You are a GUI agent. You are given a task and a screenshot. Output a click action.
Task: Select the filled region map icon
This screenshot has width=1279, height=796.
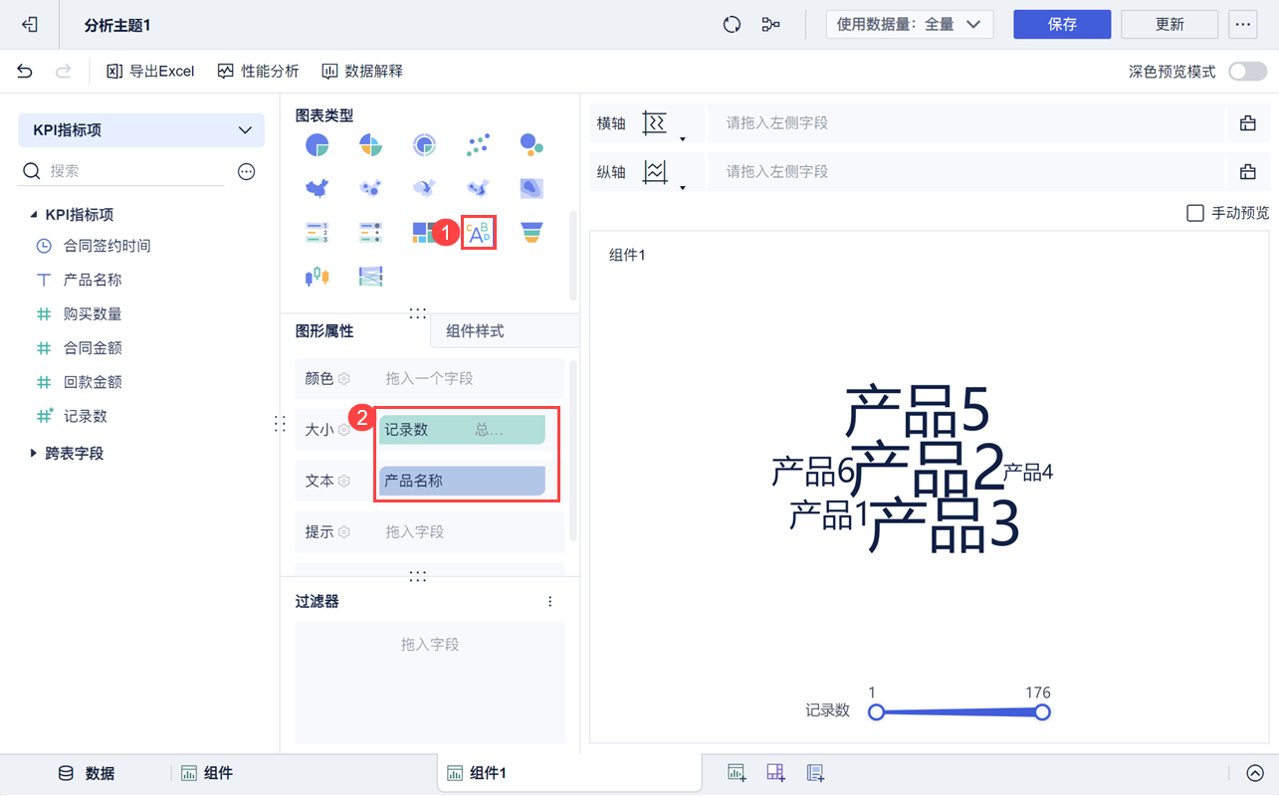point(318,187)
